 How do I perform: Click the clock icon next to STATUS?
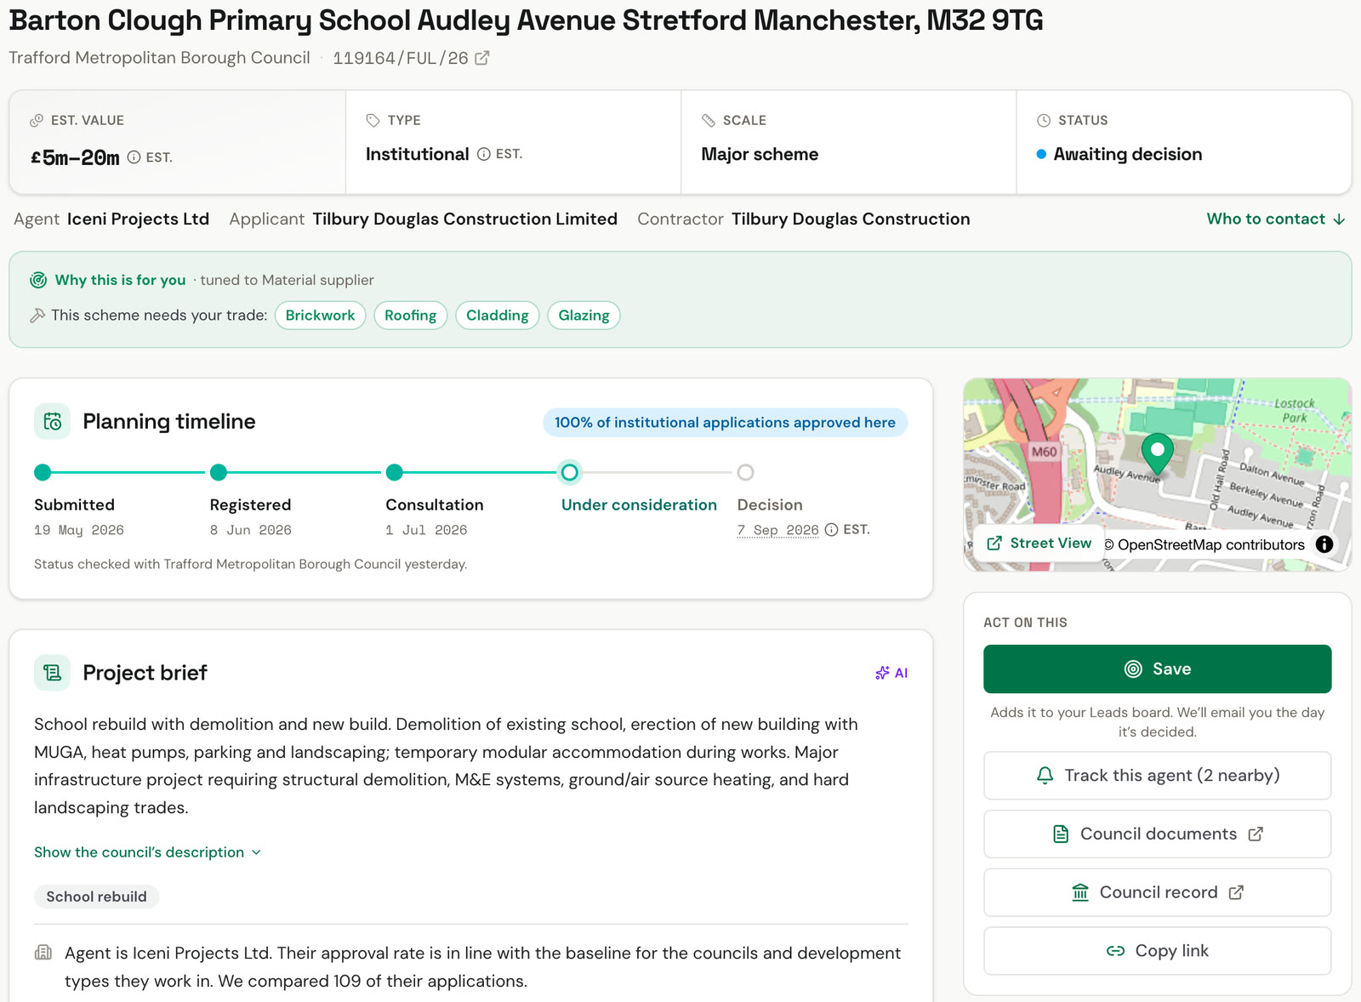coord(1044,121)
